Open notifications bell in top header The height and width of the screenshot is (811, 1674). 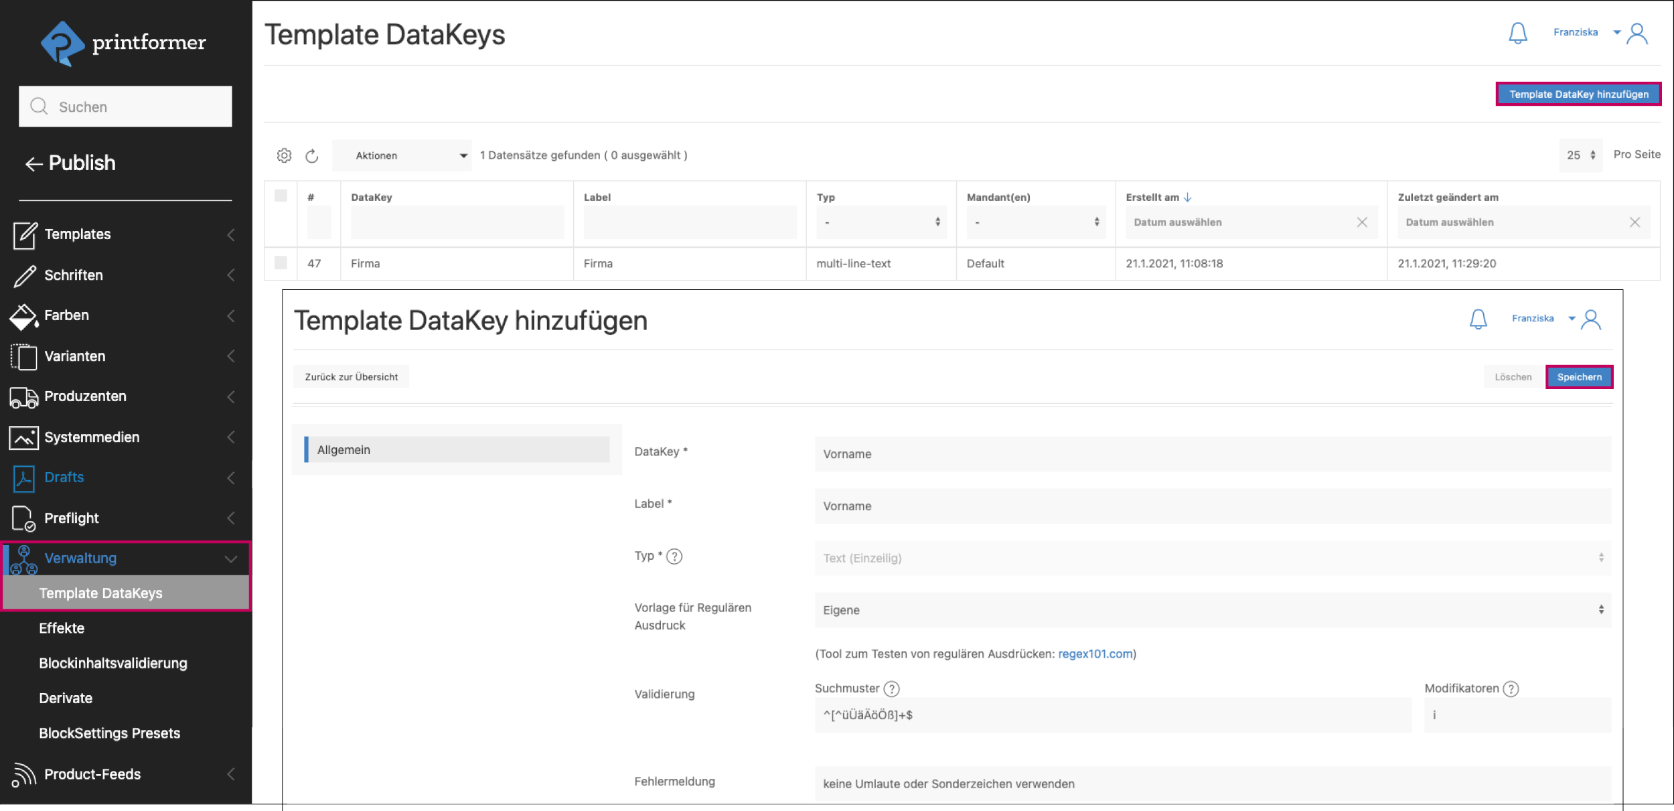(1517, 33)
